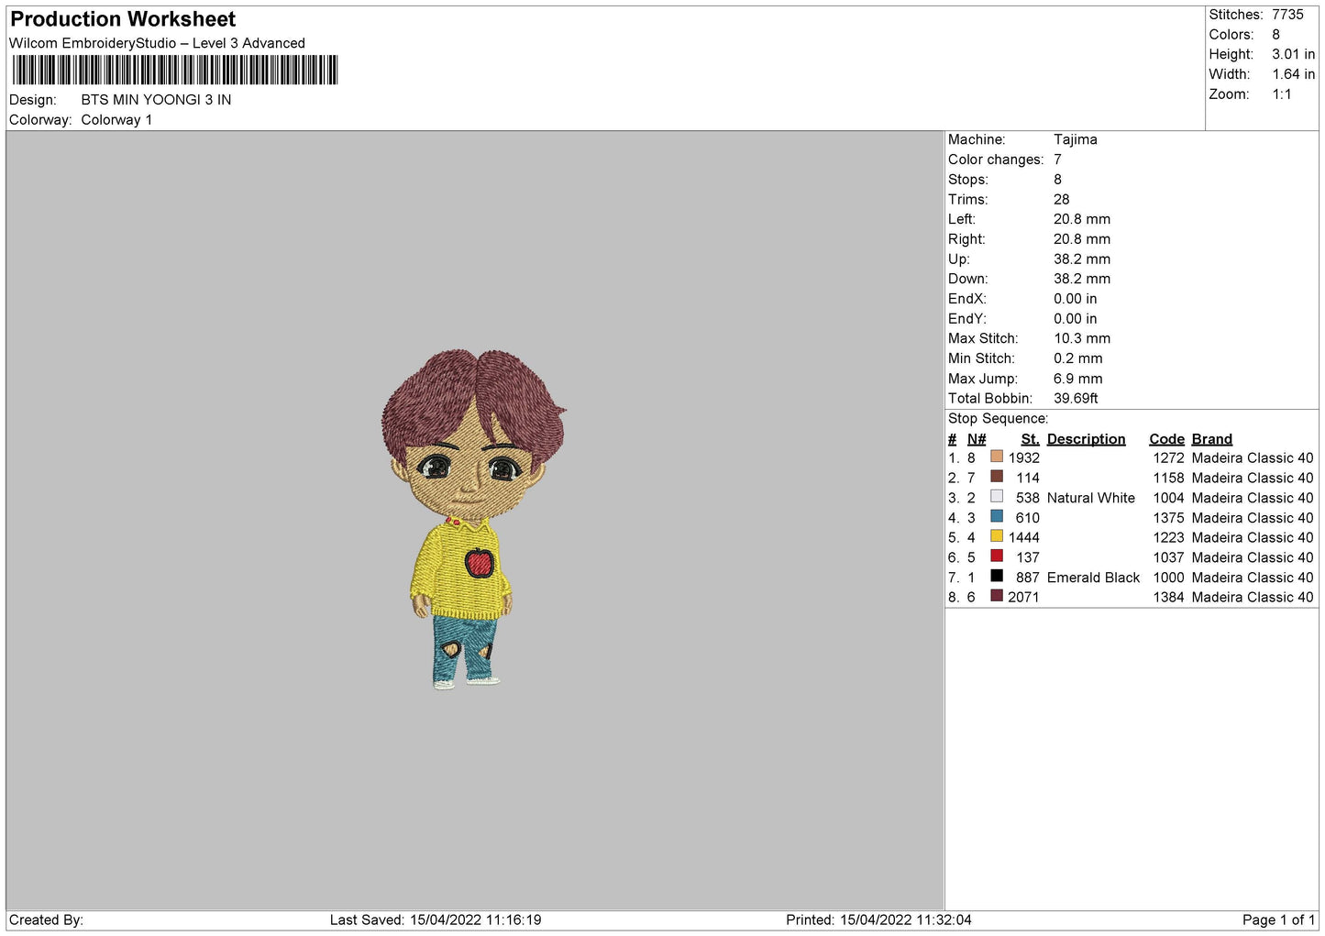Click the Stop Sequence heading
This screenshot has width=1325, height=936.
coord(998,418)
